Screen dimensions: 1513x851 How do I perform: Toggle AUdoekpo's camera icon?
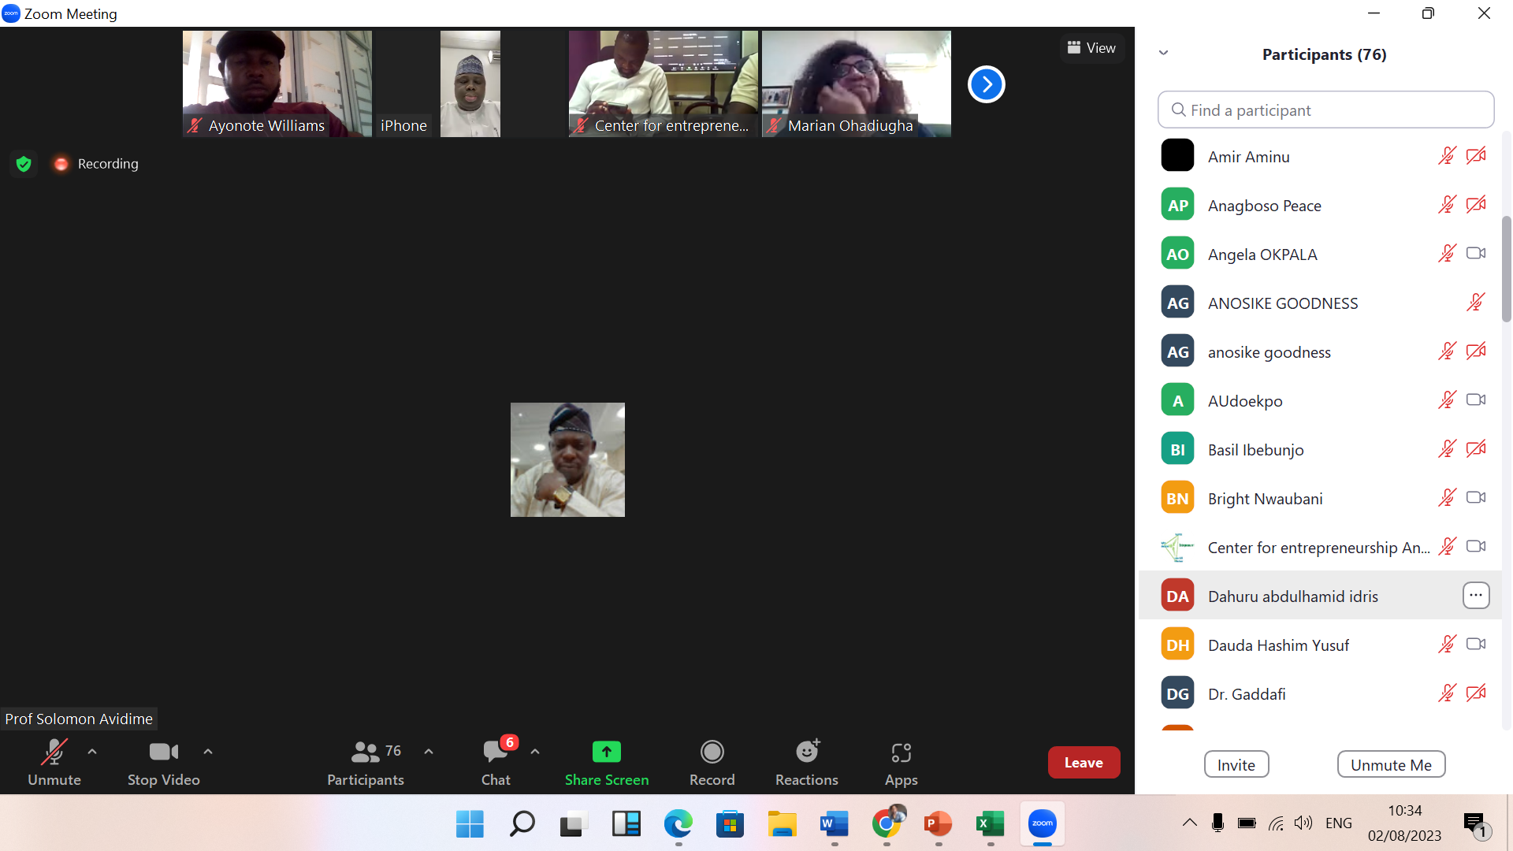coord(1476,399)
